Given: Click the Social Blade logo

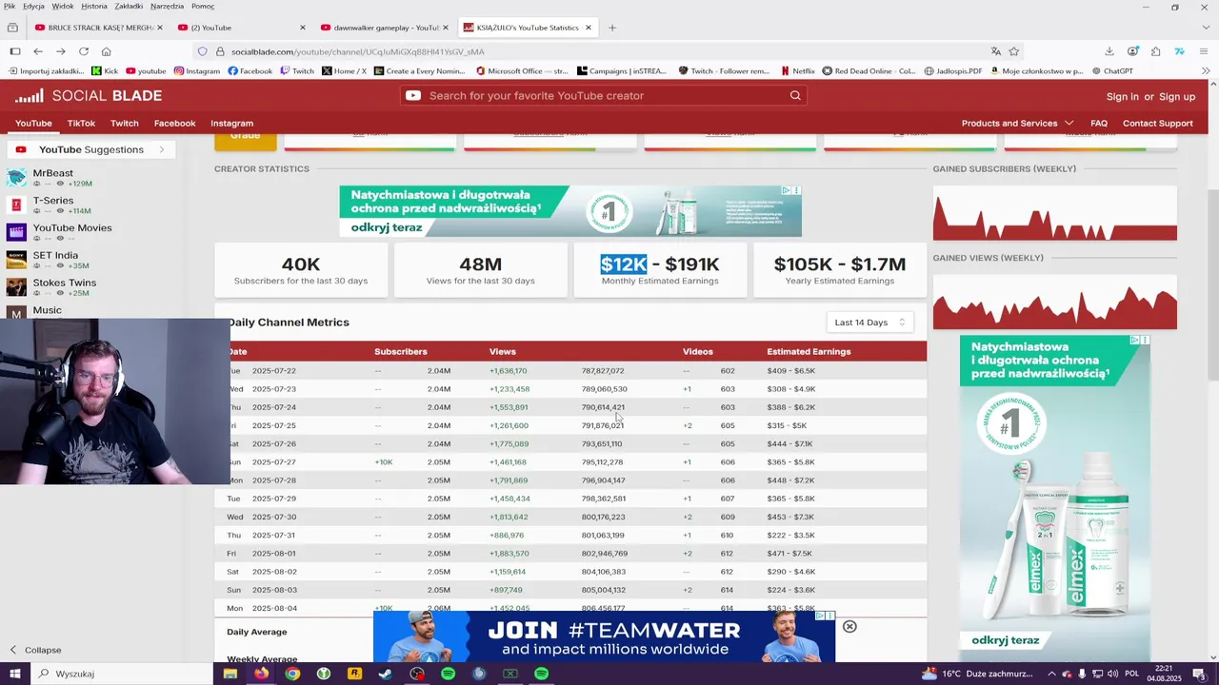Looking at the screenshot, I should [89, 96].
